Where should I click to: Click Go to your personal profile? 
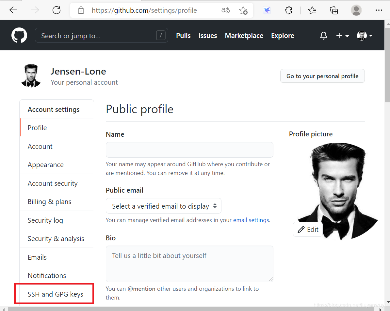point(322,76)
